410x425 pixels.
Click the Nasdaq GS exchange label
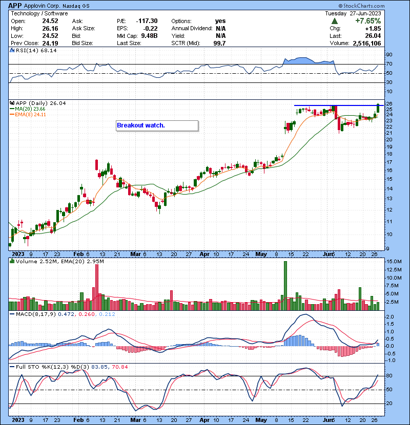(x=76, y=6)
